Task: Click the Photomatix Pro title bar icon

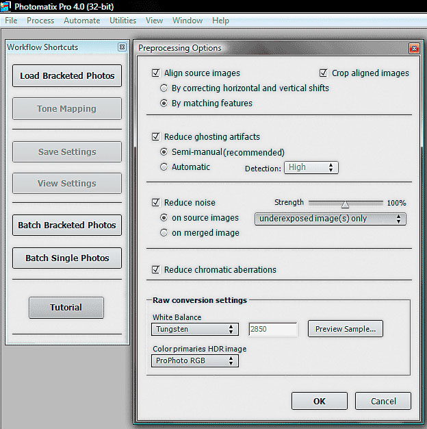Action: (x=5, y=6)
